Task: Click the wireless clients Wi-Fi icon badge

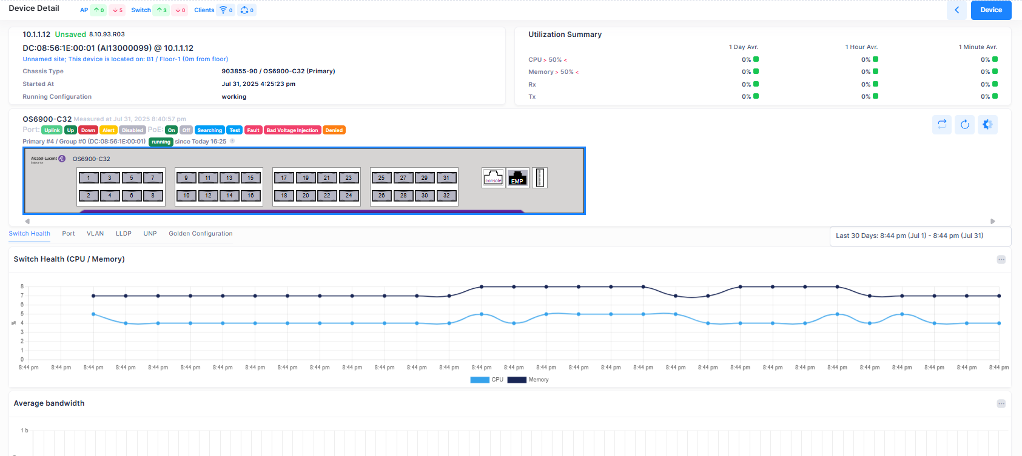Action: [226, 10]
